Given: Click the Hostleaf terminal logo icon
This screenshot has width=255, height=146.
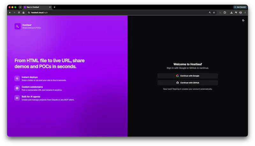Looking at the screenshot, I should [x=18, y=26].
